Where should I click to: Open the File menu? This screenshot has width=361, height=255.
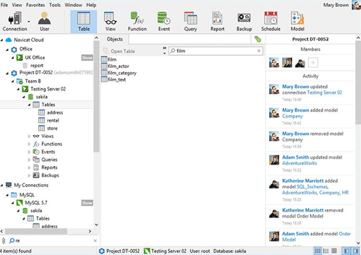pos(4,5)
